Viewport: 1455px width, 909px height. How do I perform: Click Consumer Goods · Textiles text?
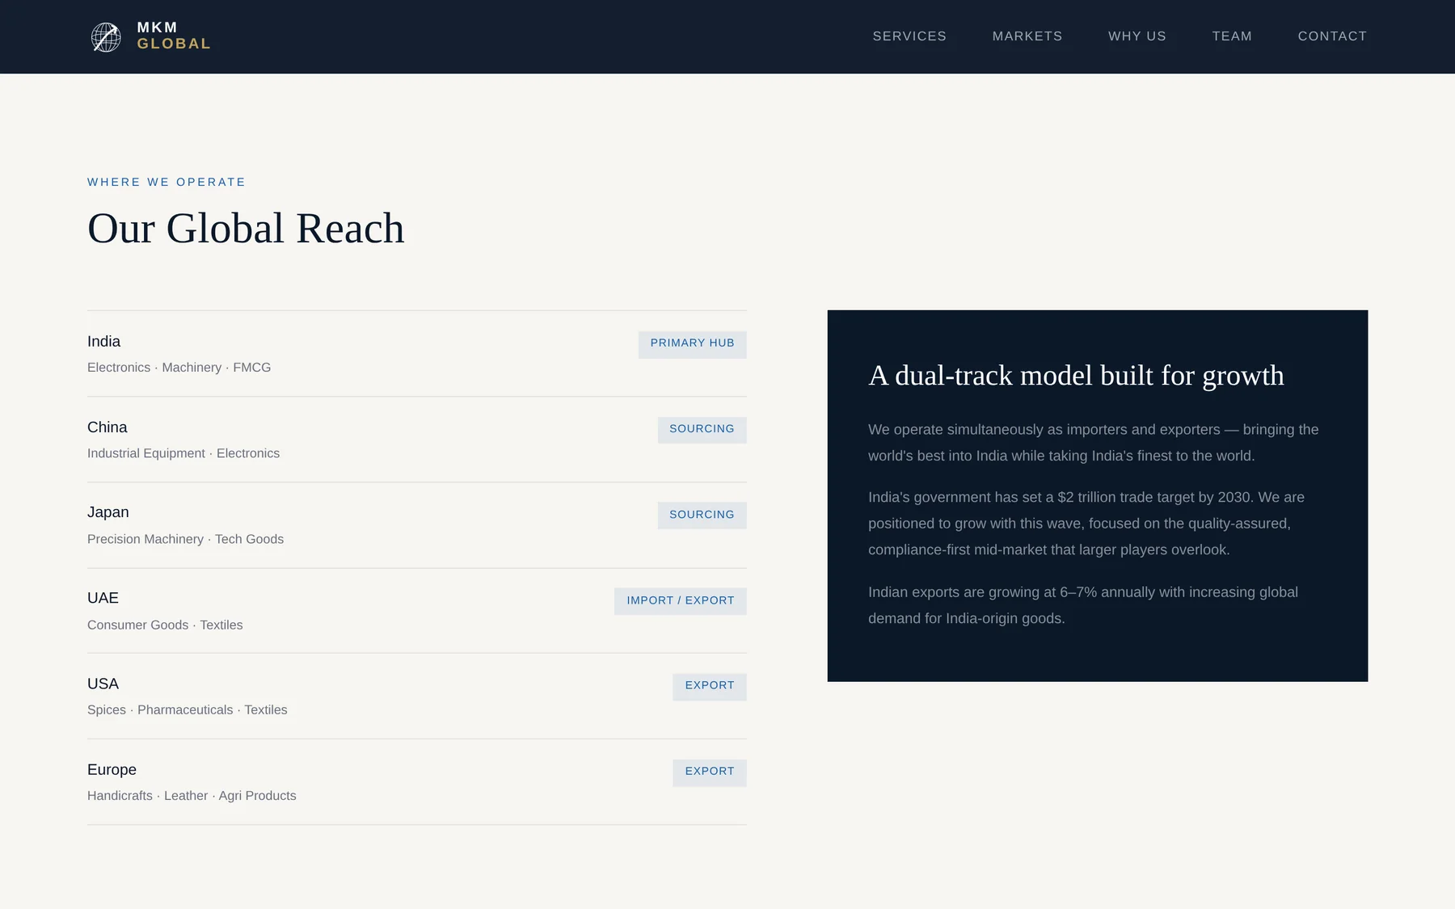[x=165, y=625]
